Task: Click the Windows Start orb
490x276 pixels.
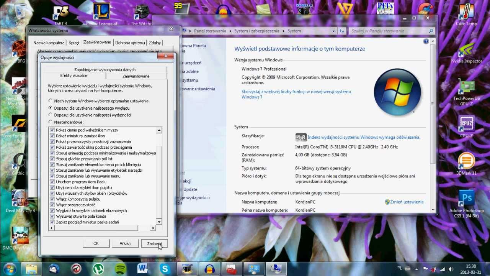Action: tap(9, 269)
